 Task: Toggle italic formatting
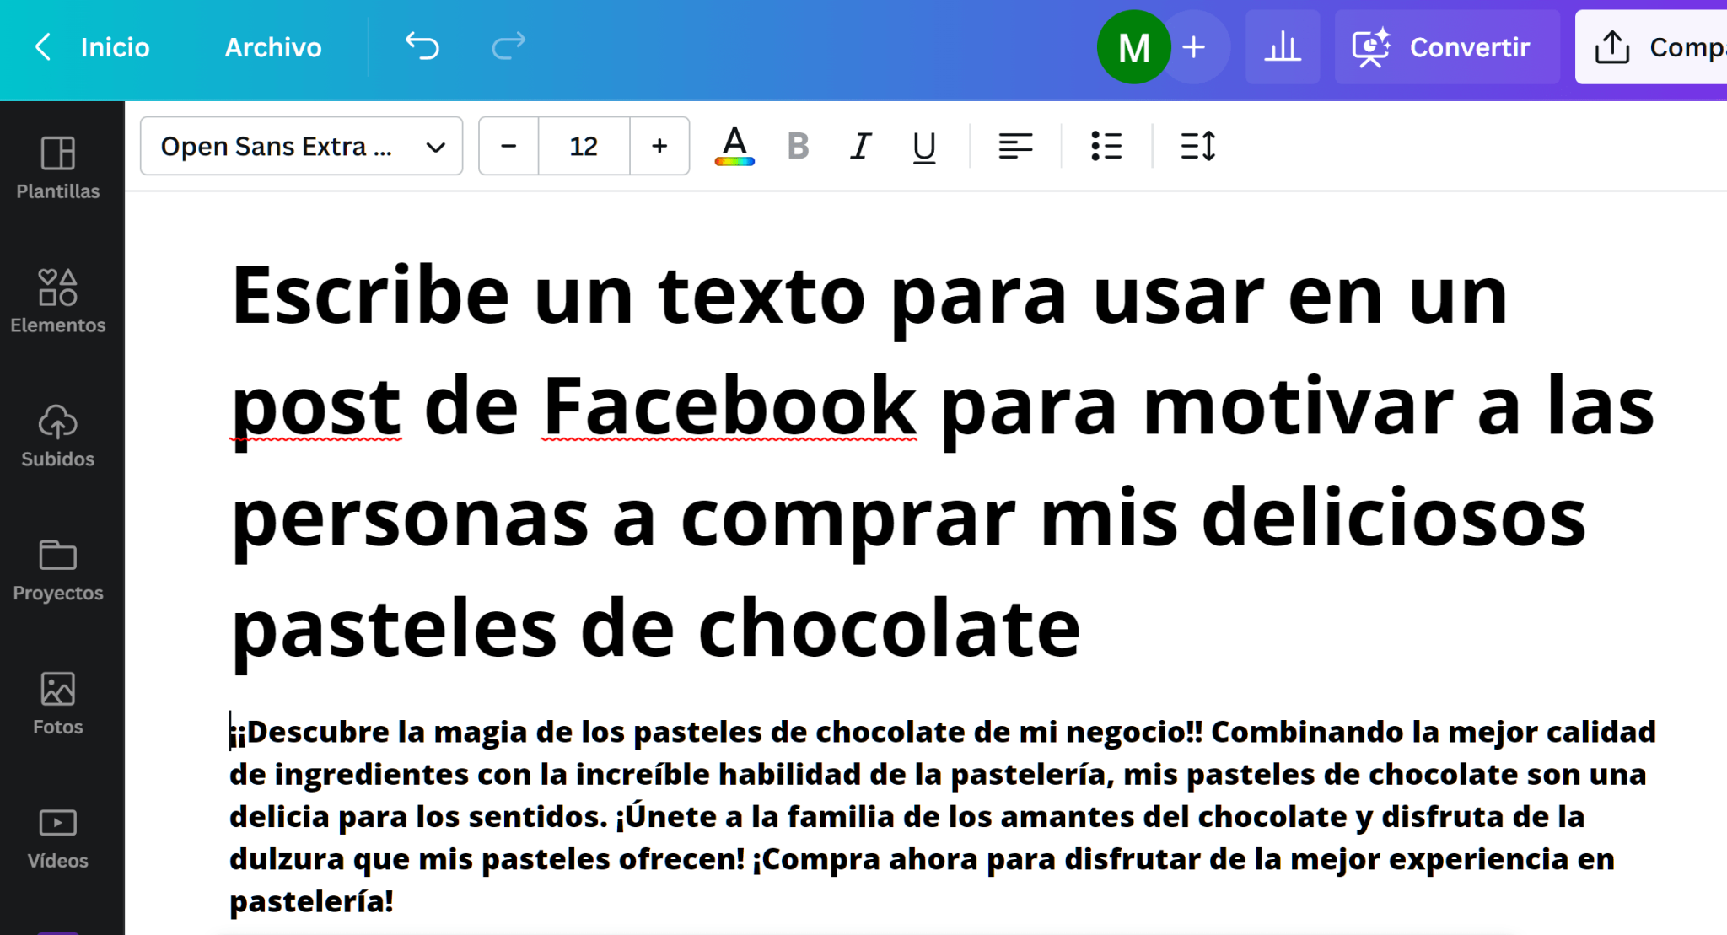860,146
